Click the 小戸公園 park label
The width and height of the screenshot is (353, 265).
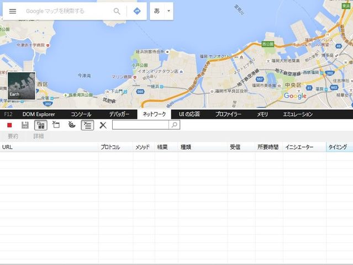point(140,65)
